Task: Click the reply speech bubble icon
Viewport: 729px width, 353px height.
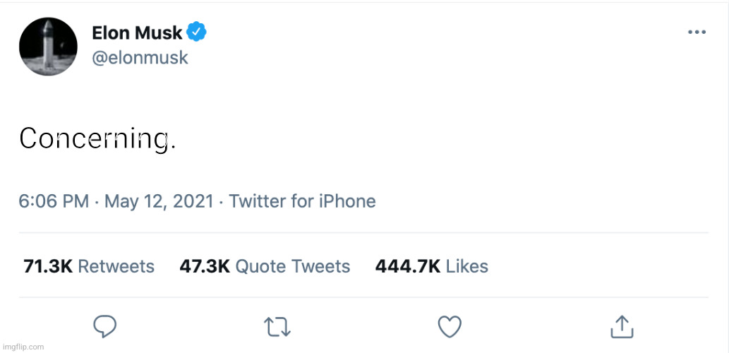Action: [105, 326]
